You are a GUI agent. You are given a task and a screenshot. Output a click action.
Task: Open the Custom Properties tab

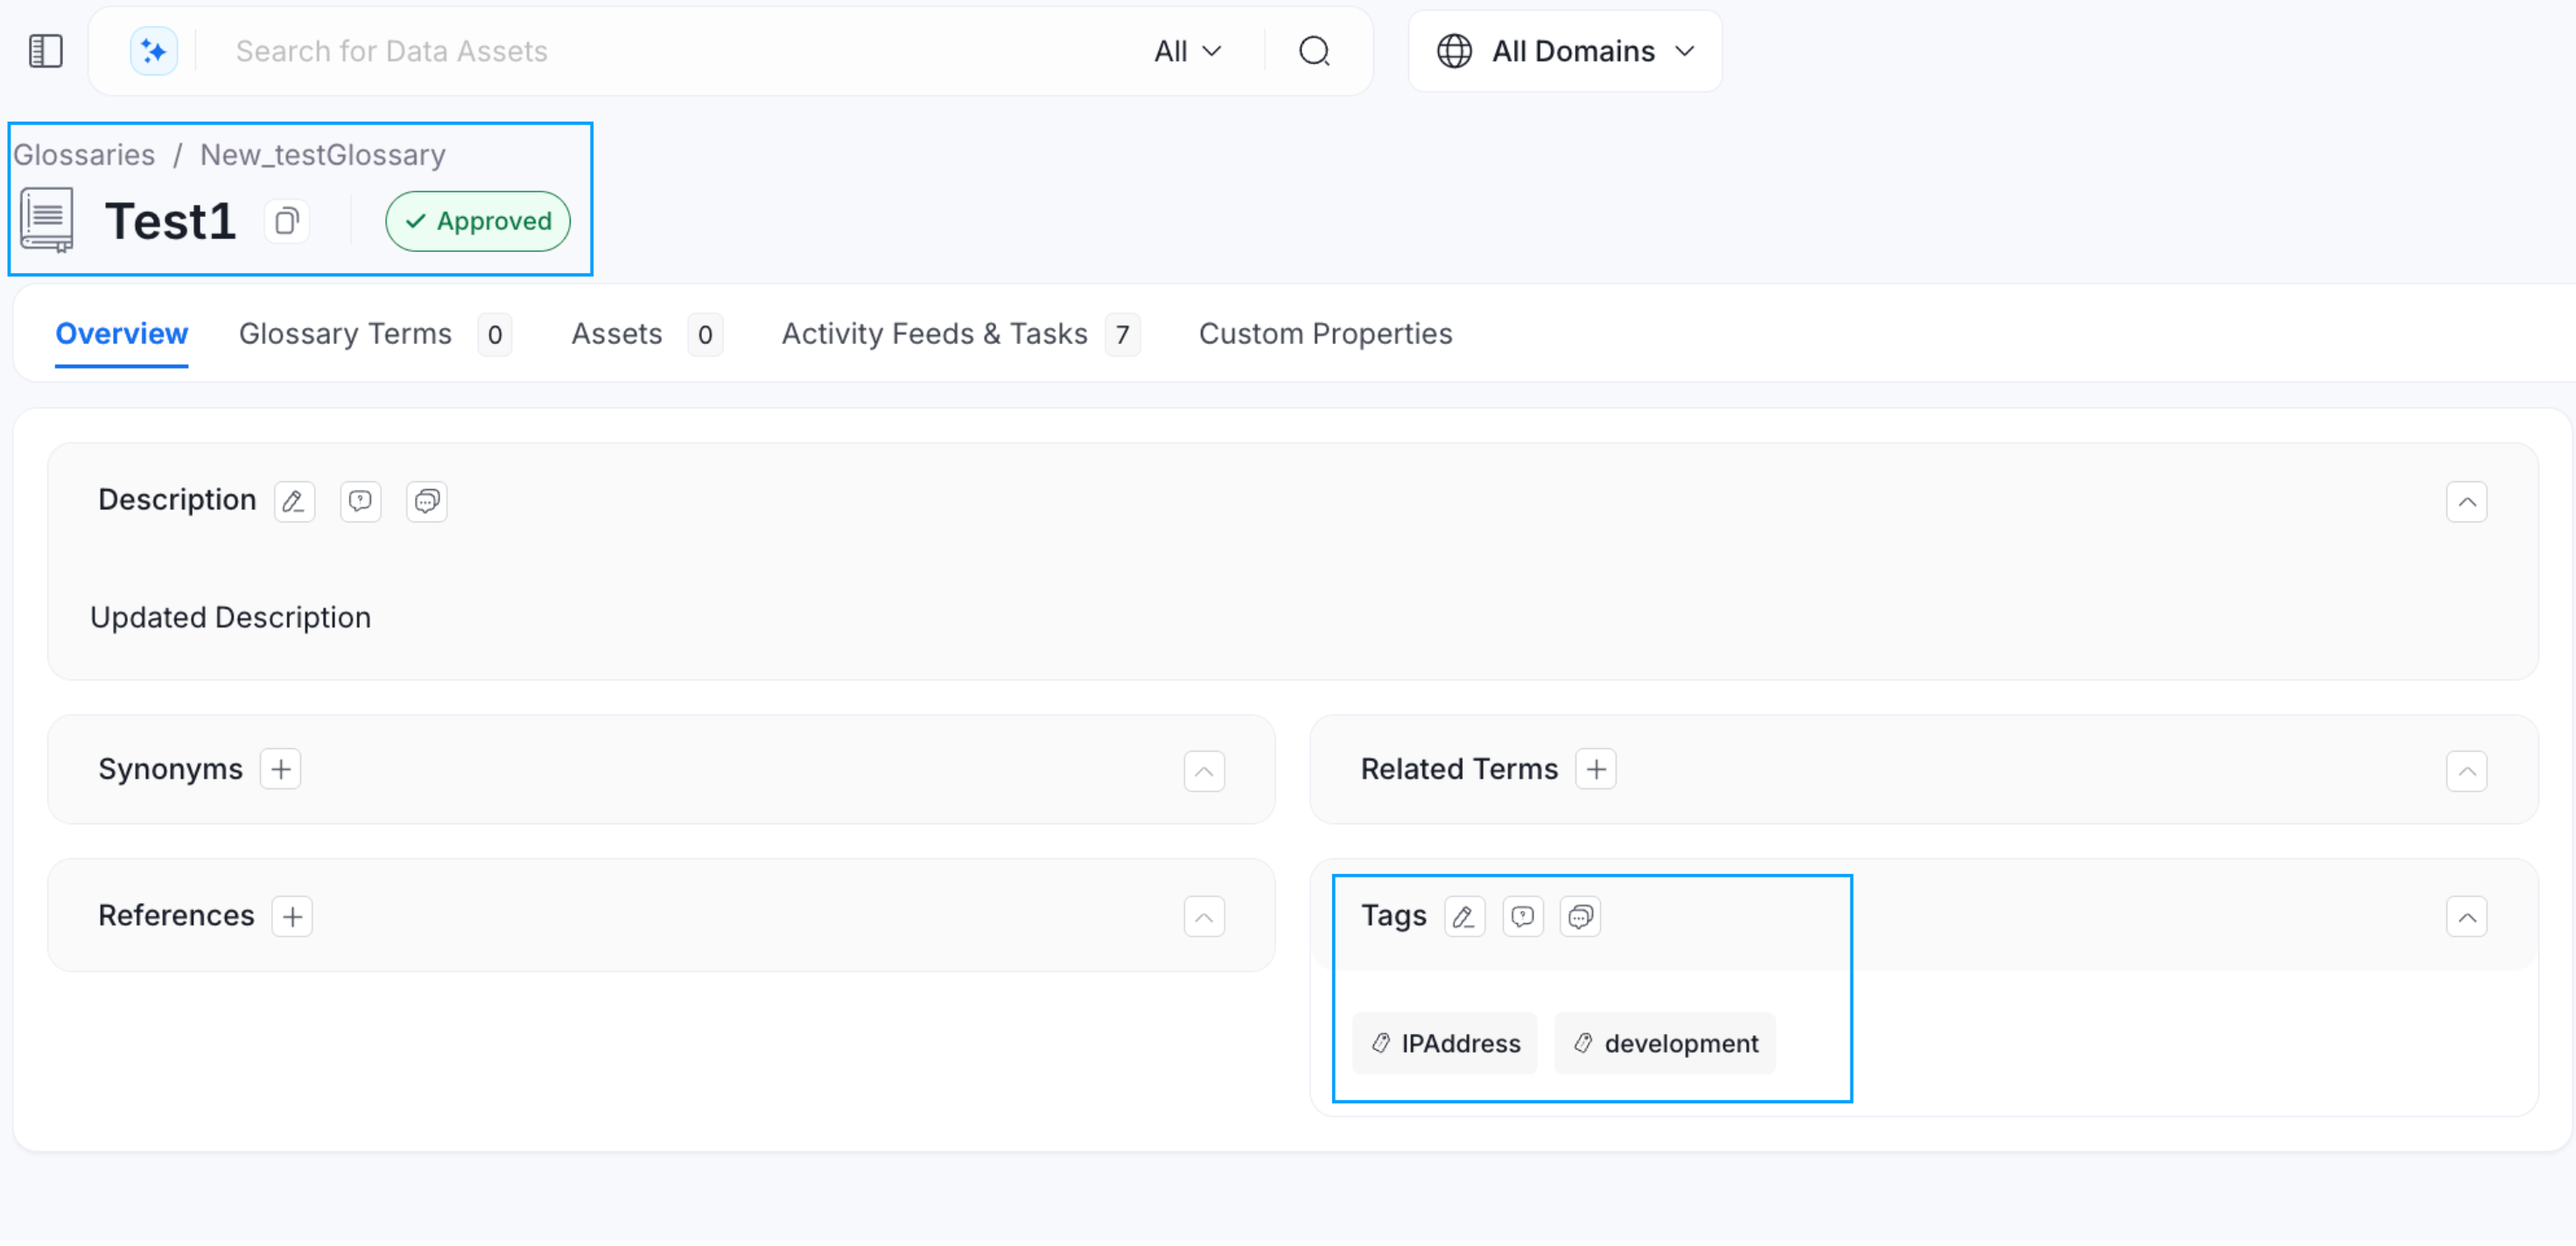pyautogui.click(x=1326, y=334)
